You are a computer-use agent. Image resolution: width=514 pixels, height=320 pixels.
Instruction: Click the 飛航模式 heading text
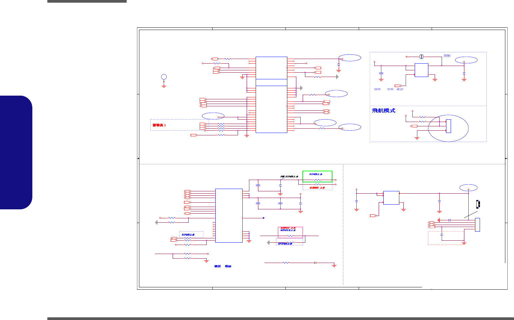384,110
